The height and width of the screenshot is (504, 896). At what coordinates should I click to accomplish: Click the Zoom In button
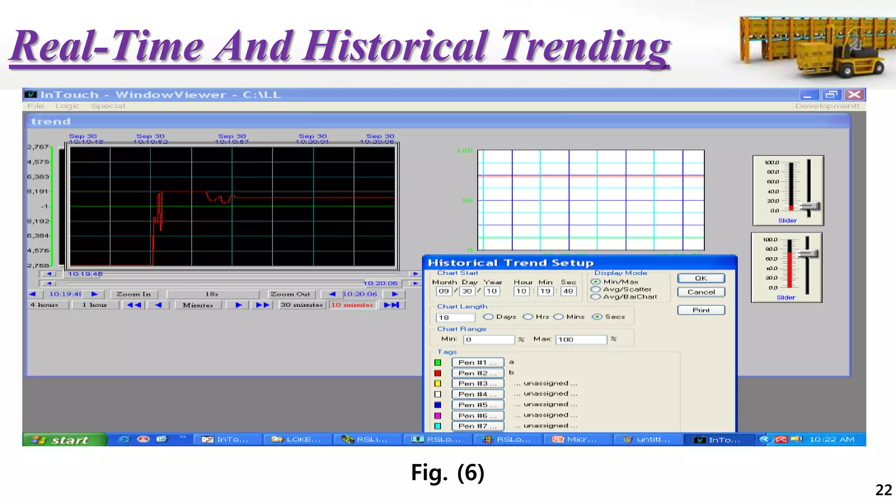coord(134,294)
